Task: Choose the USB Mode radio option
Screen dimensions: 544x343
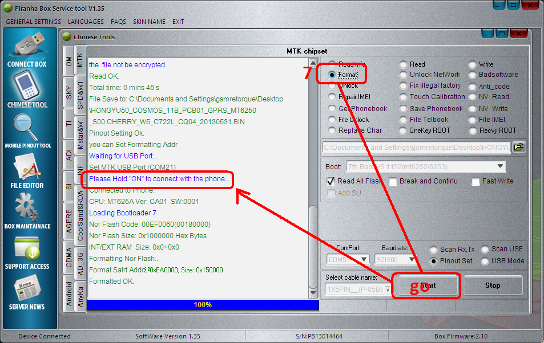Action: pos(485,261)
